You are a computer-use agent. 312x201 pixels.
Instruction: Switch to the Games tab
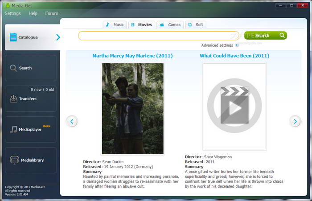170,25
